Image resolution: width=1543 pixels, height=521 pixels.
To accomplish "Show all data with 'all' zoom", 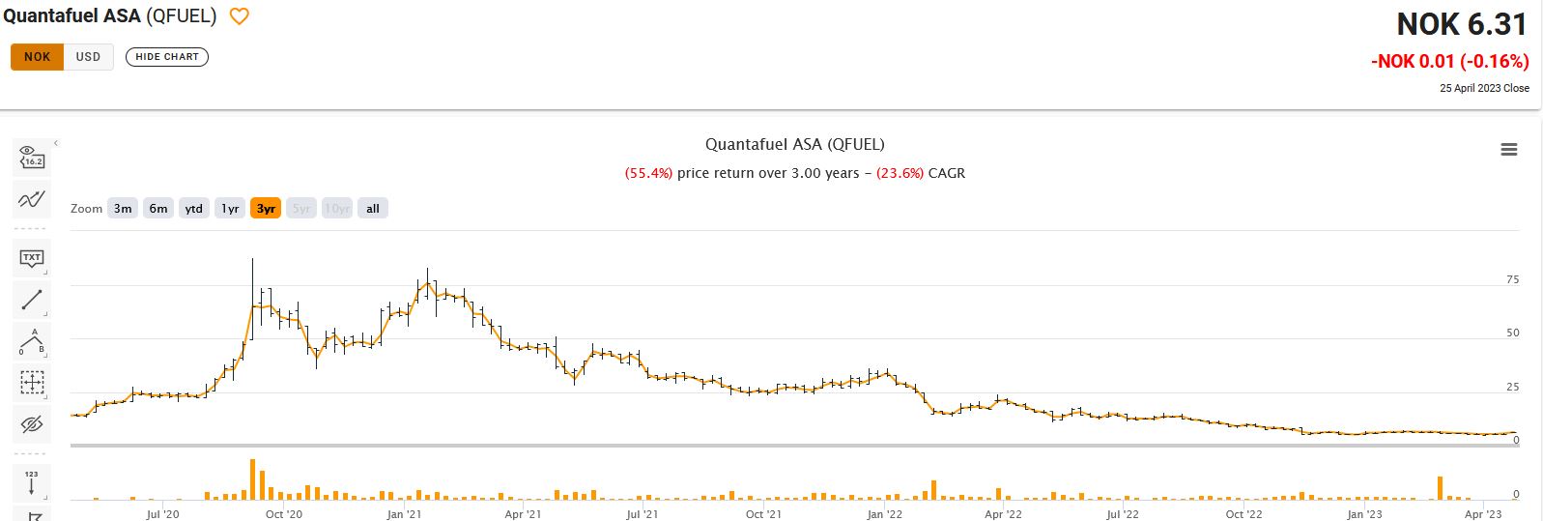I will click(373, 209).
